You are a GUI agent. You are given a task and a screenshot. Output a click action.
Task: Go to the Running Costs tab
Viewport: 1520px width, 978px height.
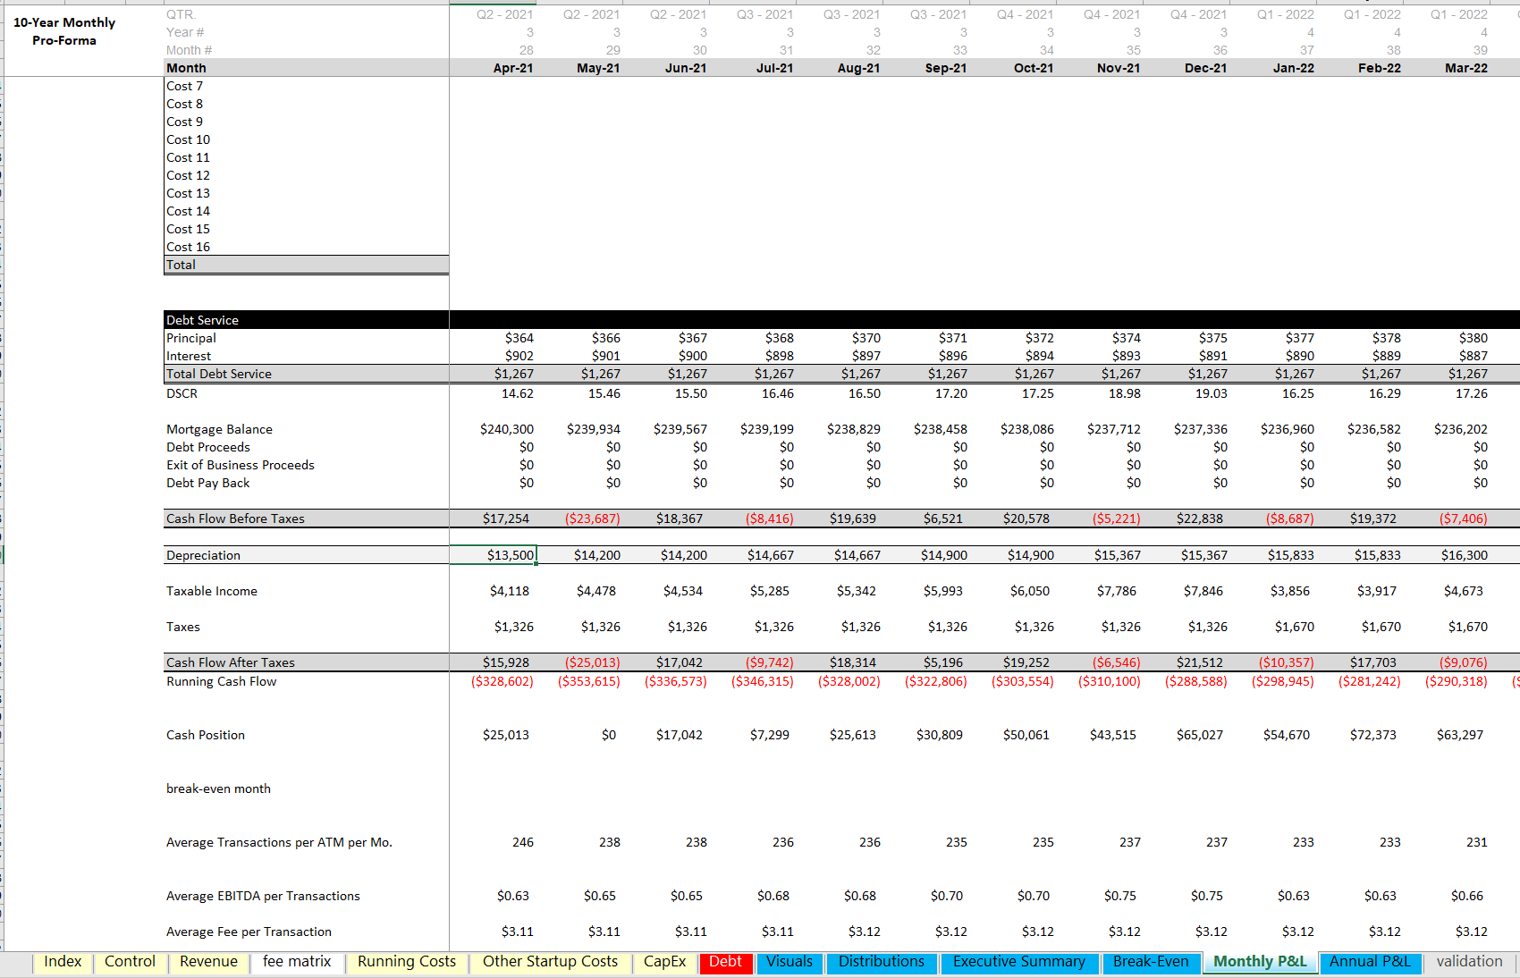click(407, 962)
